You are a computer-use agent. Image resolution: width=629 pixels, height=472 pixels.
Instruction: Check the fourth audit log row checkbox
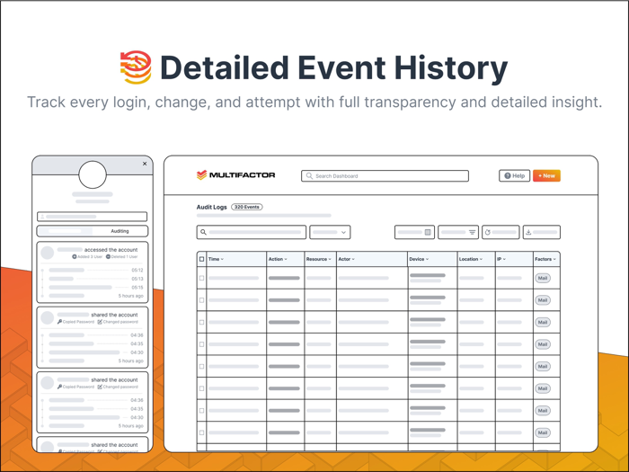pyautogui.click(x=202, y=344)
